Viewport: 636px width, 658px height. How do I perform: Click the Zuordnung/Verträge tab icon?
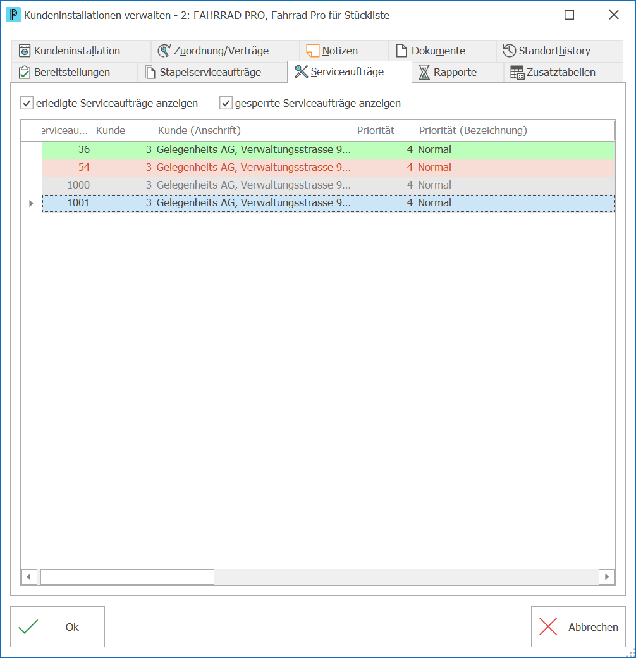tap(164, 51)
